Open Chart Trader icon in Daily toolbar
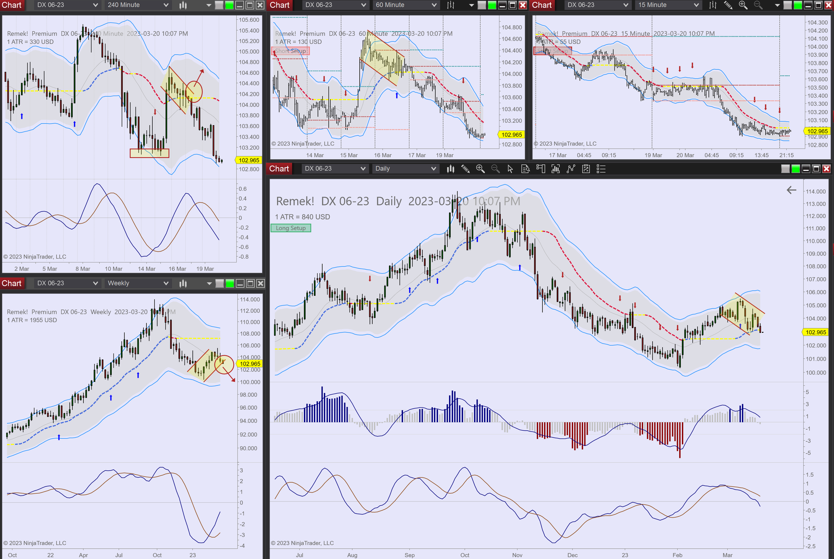Screen dimensions: 834x559 click(540, 169)
